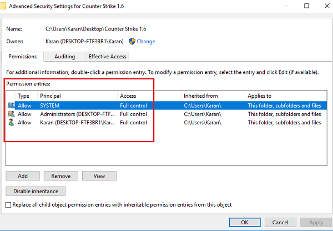Image resolution: width=333 pixels, height=231 pixels.
Task: Switch to the Auditing tab
Action: click(x=64, y=57)
